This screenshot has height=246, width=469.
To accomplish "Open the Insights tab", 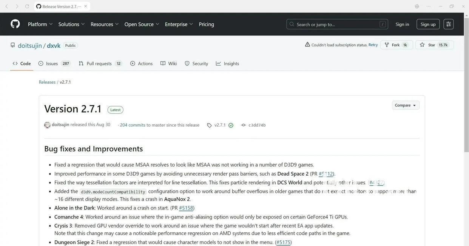I will pyautogui.click(x=227, y=63).
